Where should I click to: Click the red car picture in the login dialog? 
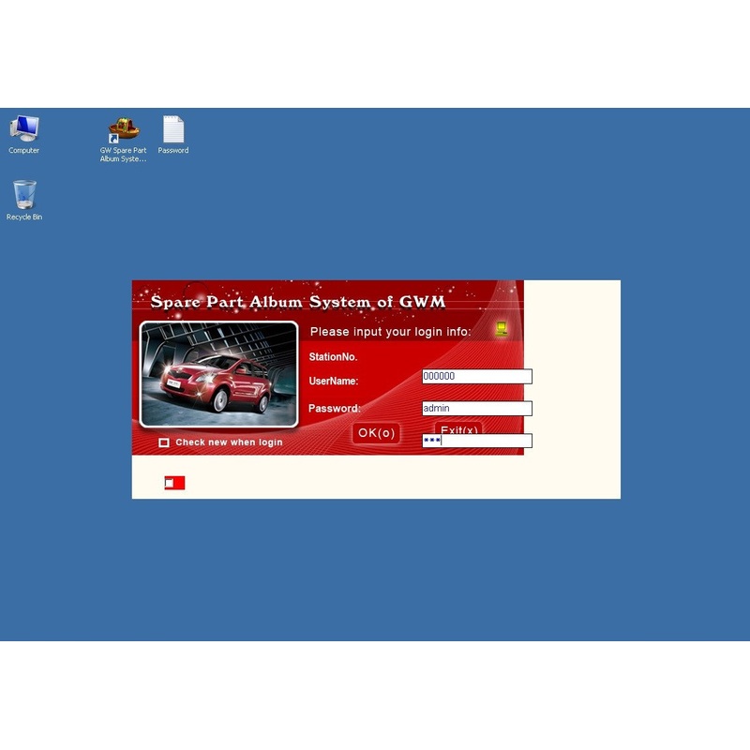218,374
